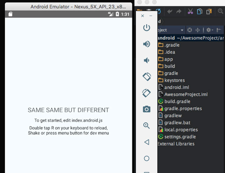Click the Copy icon in Android Studio toolbar
This screenshot has width=225, height=173.
pyautogui.click(x=199, y=11)
